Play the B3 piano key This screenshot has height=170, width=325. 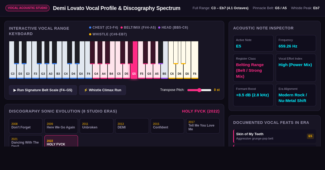point(58,72)
